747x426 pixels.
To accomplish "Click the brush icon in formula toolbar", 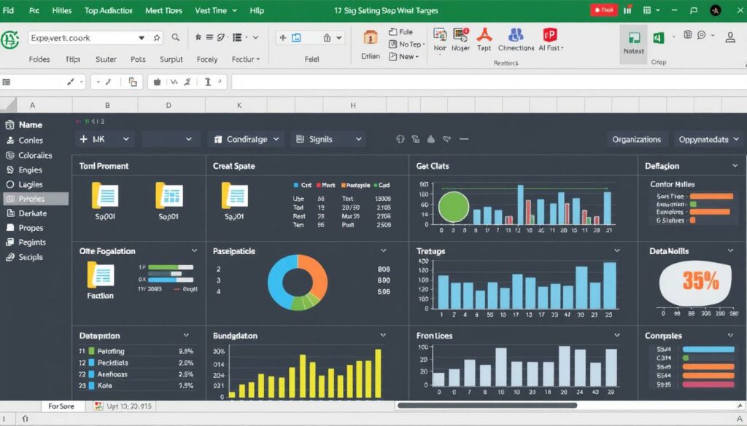I will (71, 82).
